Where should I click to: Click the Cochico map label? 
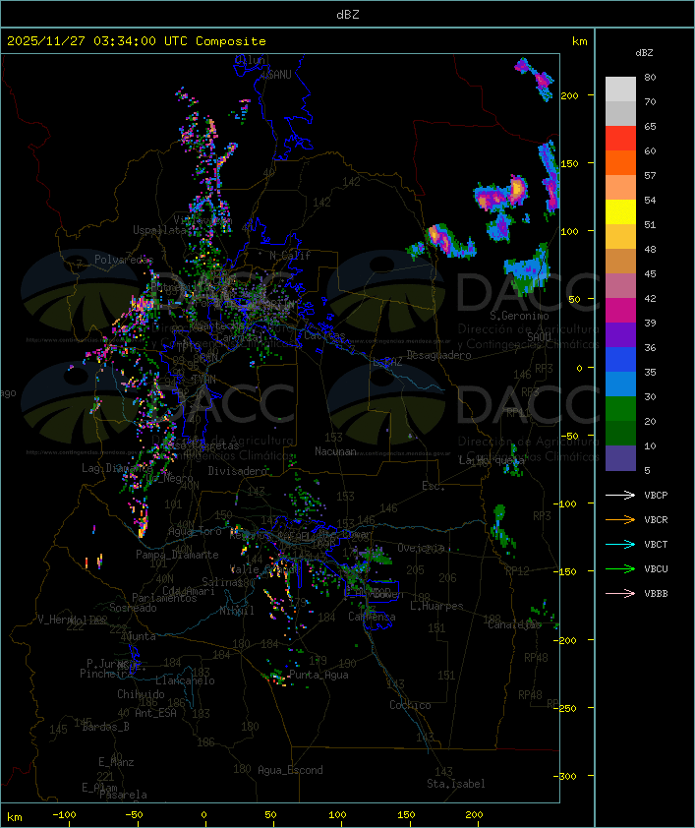(410, 705)
